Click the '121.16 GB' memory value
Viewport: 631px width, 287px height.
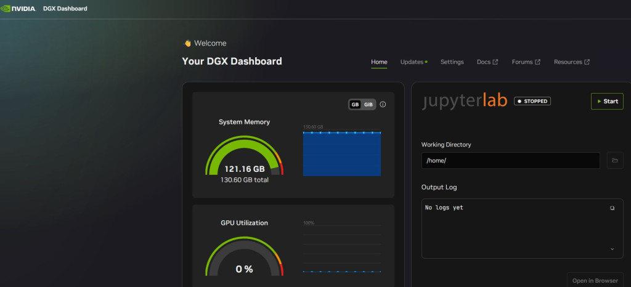tap(244, 169)
